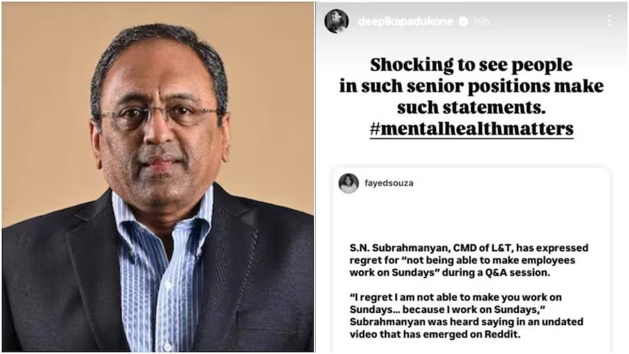
Task: Click the "such statements." line
Action: click(x=471, y=107)
